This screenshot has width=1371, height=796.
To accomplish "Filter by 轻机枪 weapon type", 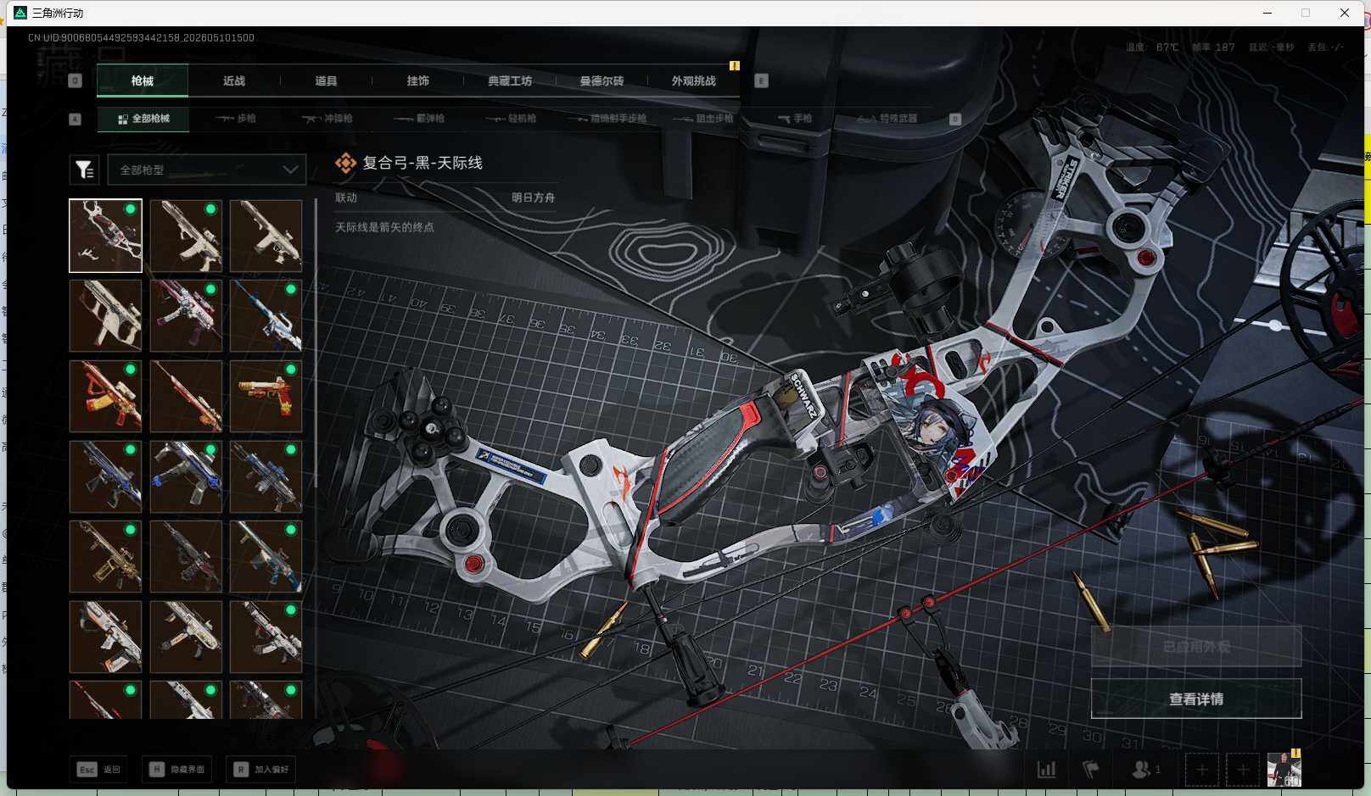I will click(511, 119).
